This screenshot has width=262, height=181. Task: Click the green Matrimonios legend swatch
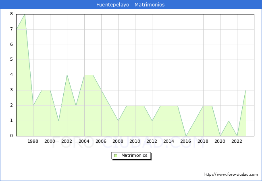[116, 156]
